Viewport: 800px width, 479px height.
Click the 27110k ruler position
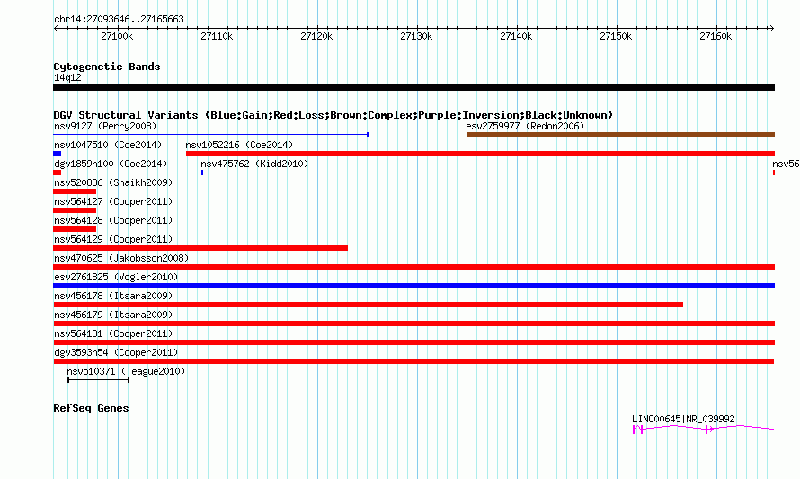click(217, 36)
